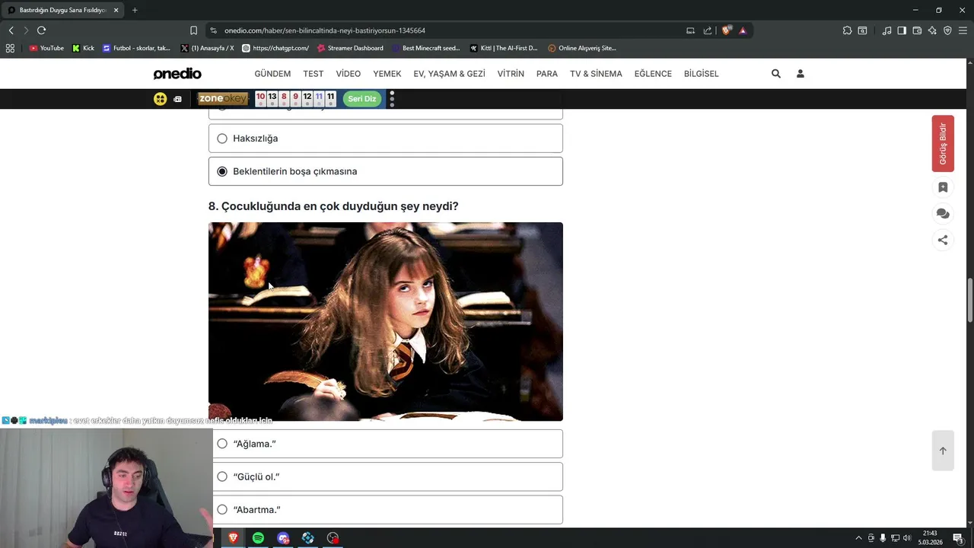Open Brave Shields icon
This screenshot has height=548, width=974.
(727, 30)
